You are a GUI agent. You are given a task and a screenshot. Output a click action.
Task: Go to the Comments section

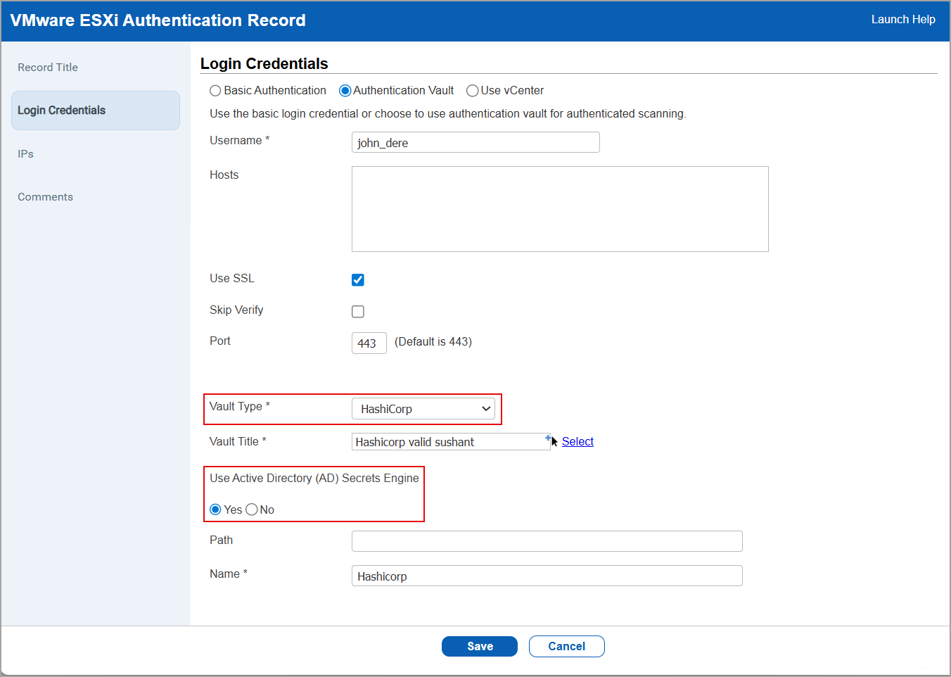[45, 196]
